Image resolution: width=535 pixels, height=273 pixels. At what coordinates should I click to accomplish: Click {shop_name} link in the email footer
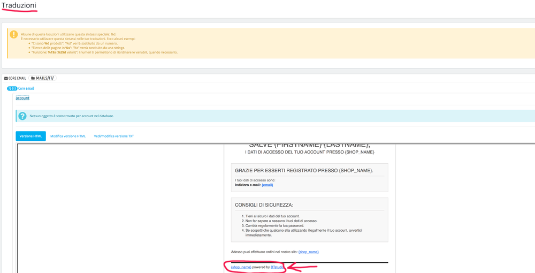241,267
